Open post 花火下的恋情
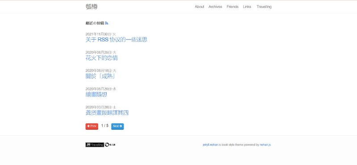 tap(102, 58)
